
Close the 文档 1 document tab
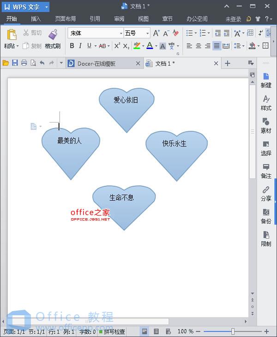[216, 63]
